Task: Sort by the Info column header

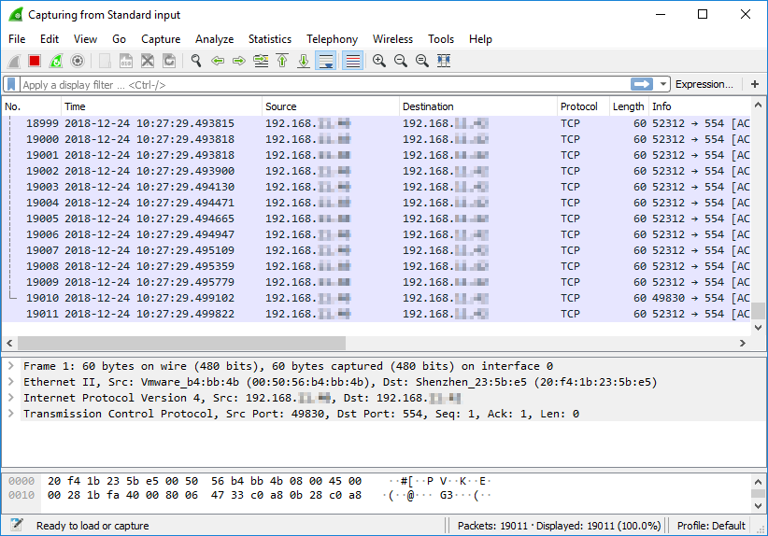Action: coord(700,106)
